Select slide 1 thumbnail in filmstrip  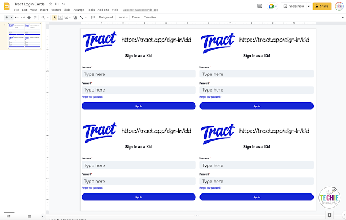(24, 36)
